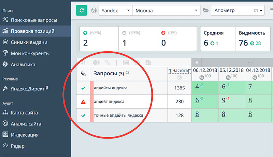This screenshot has height=157, width=273.
Task: Click the "[!Частота]" column header
Action: tap(179, 70)
